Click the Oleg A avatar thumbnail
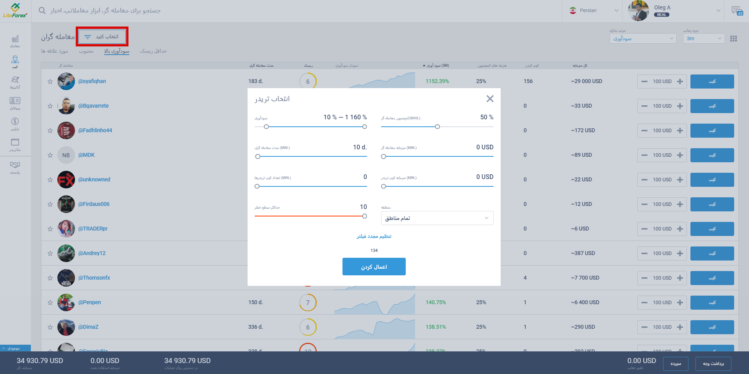Image resolution: width=749 pixels, height=374 pixels. (x=638, y=11)
